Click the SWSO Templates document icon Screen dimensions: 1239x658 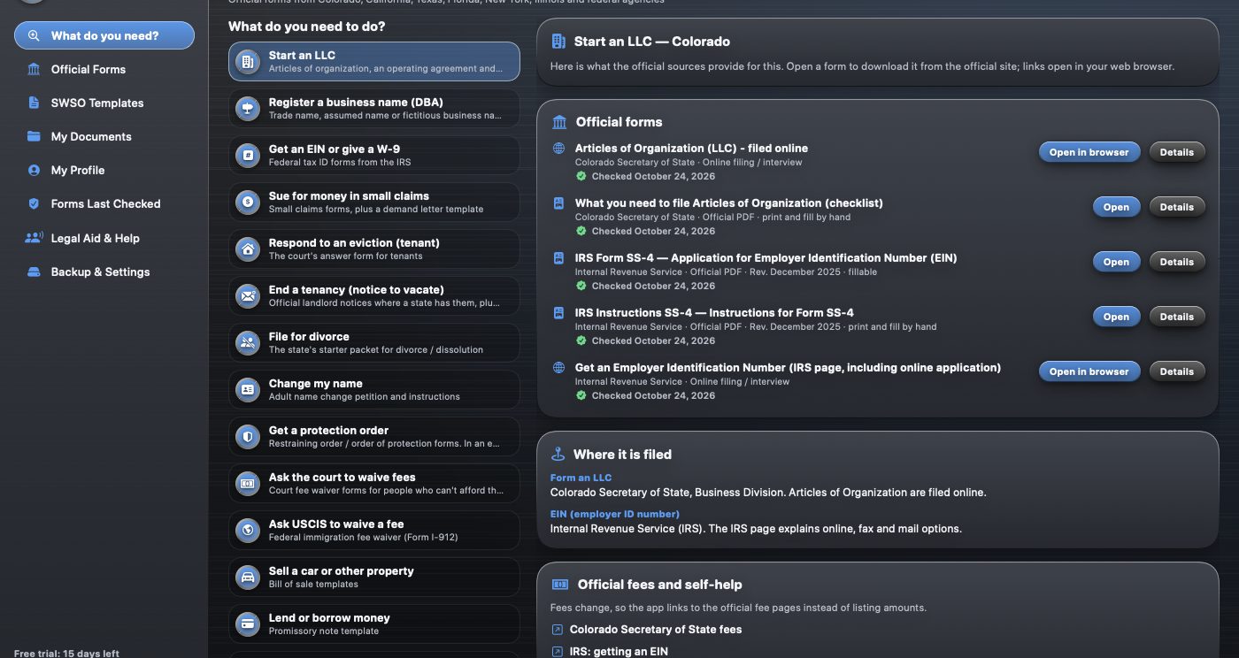[x=34, y=103]
